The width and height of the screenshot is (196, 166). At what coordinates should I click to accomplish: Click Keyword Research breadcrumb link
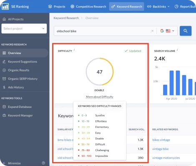pos(66,18)
